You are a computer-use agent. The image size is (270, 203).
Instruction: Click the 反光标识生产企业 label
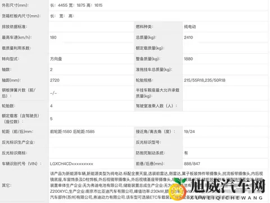(x=19, y=142)
